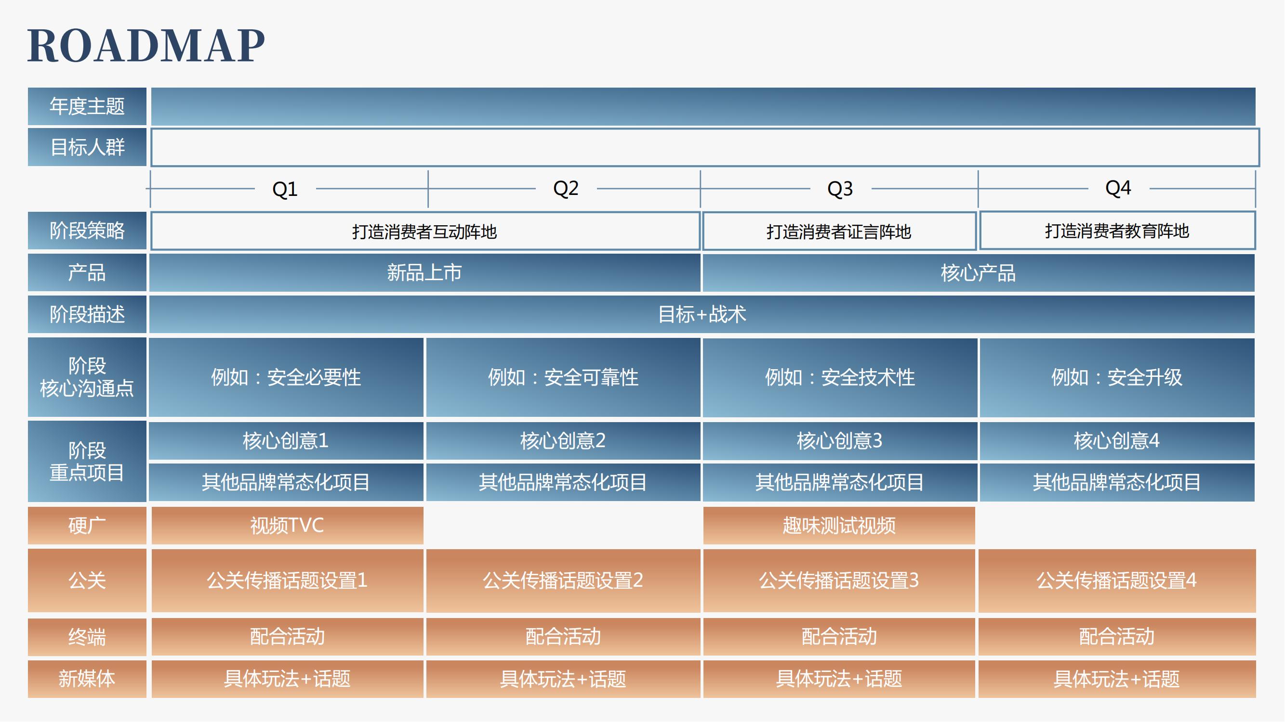Click the Q3 timeline label

840,189
